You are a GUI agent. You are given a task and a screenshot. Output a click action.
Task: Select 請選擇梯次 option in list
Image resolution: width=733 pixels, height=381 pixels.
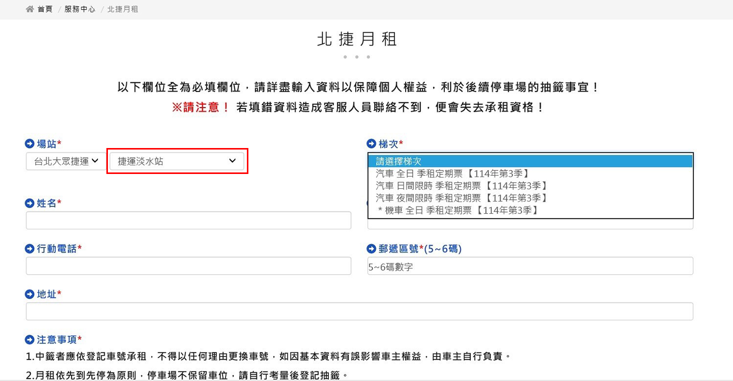click(x=530, y=161)
